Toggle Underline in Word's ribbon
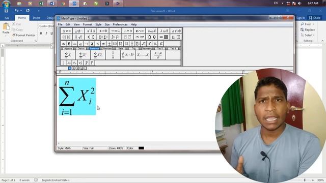The image size is (326, 183). [51, 33]
